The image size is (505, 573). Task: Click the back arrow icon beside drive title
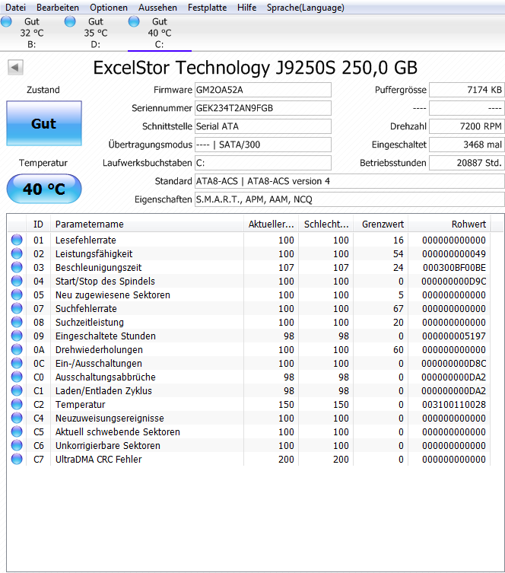(15, 67)
